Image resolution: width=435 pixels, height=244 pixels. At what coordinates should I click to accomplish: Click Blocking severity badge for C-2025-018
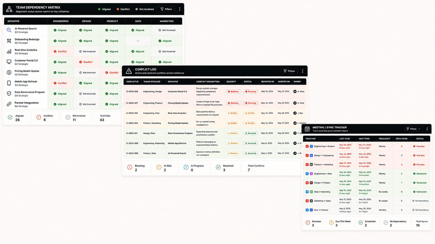(233, 92)
